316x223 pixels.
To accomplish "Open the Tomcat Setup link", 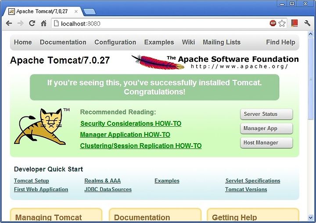I will [x=32, y=181].
